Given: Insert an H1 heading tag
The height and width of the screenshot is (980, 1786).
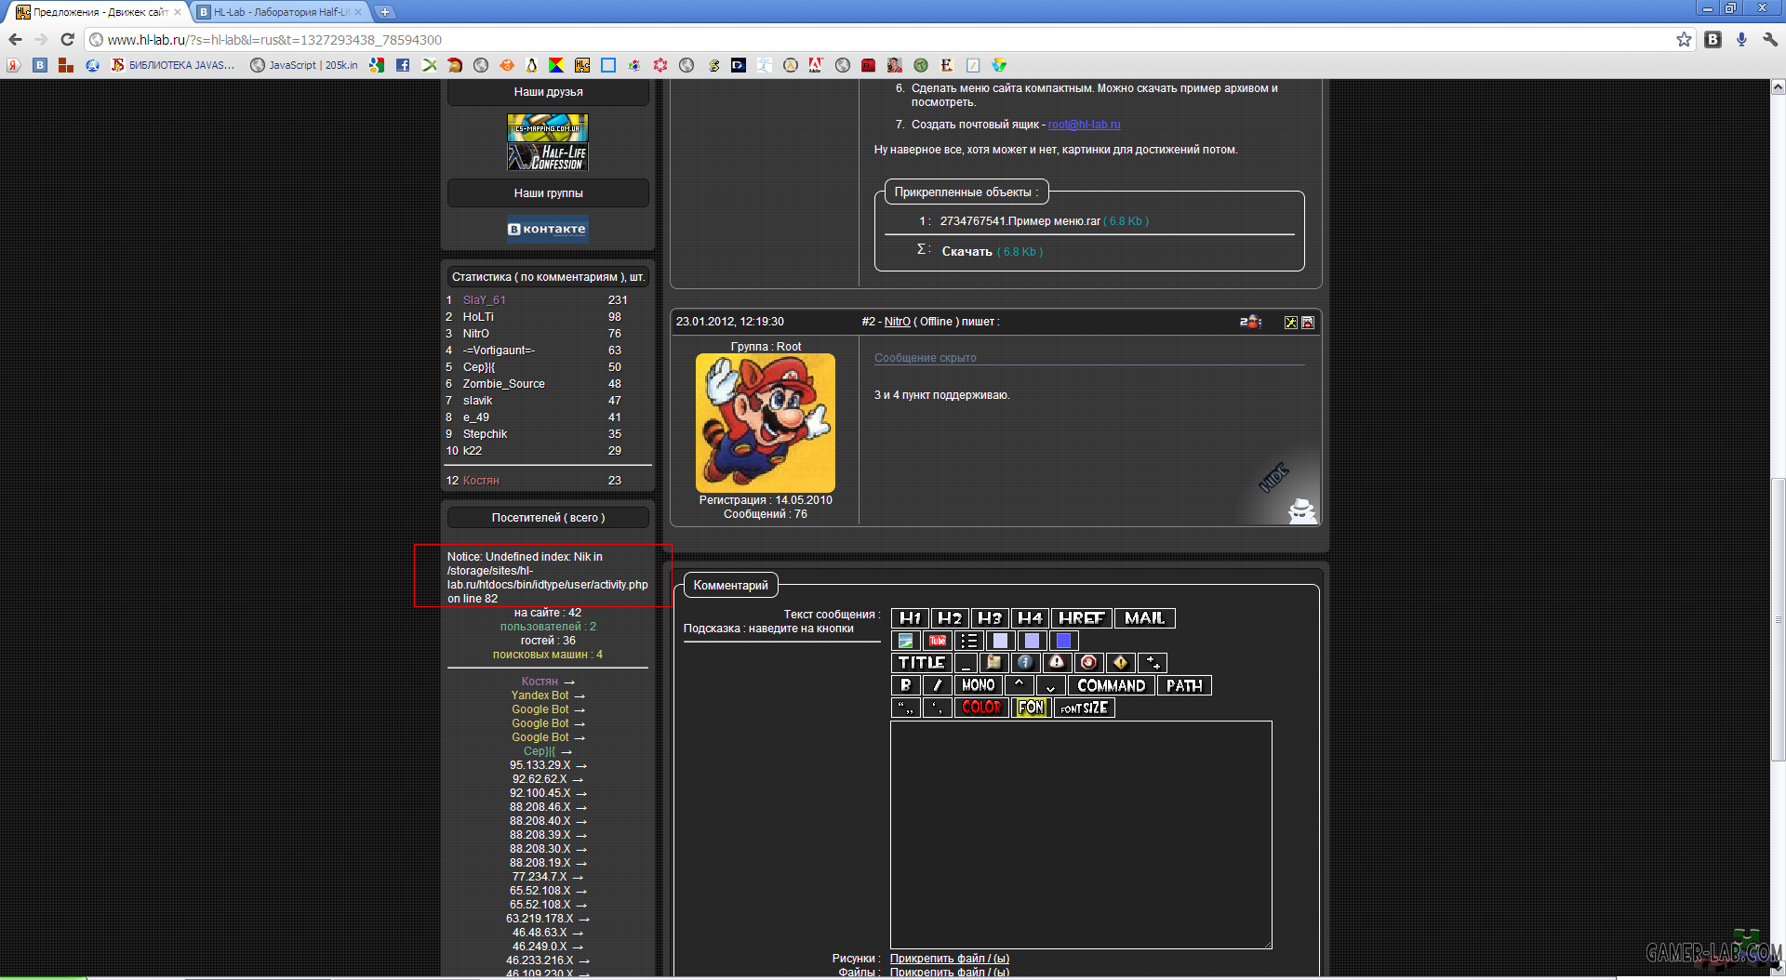Looking at the screenshot, I should [910, 618].
